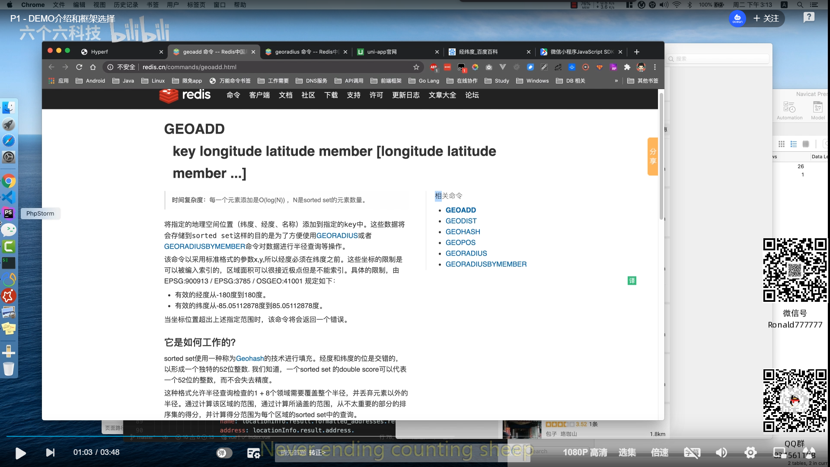The height and width of the screenshot is (467, 830).
Task: Click the Redis home logo icon
Action: coord(184,95)
